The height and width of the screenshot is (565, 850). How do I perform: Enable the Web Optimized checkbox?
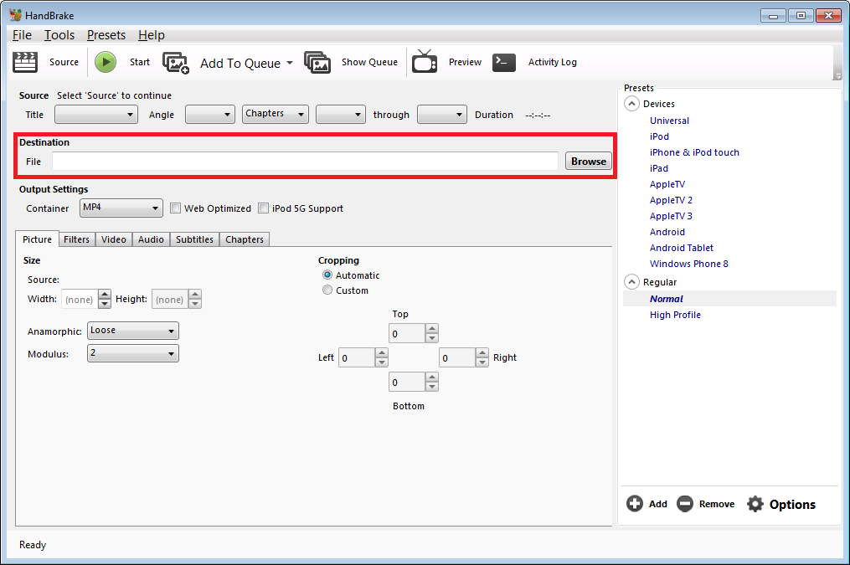(175, 208)
